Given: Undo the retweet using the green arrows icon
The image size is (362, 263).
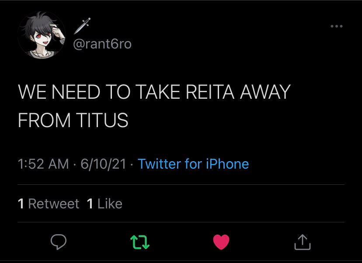Looking at the screenshot, I should coord(141,241).
